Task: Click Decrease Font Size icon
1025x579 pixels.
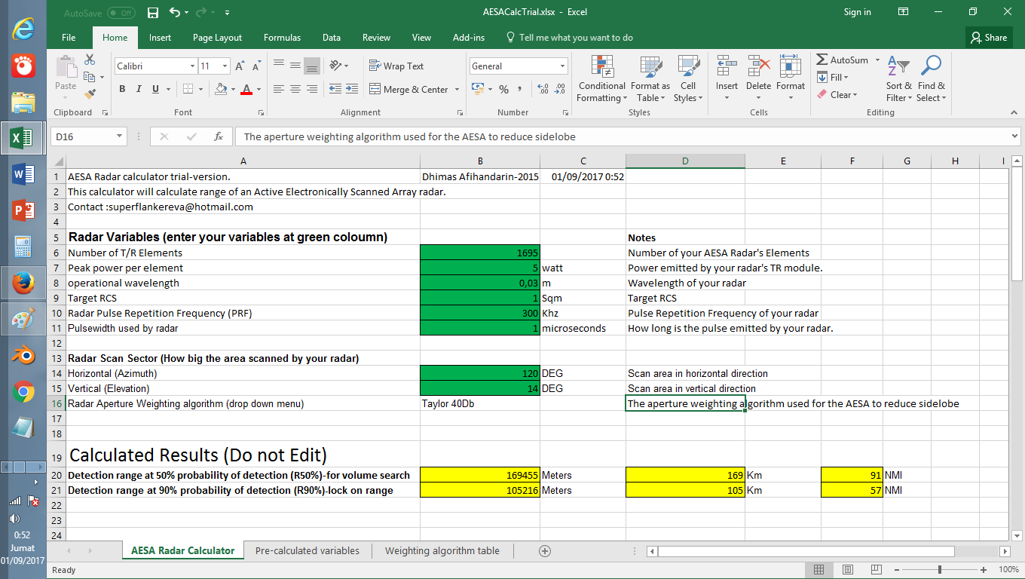Action: click(256, 66)
